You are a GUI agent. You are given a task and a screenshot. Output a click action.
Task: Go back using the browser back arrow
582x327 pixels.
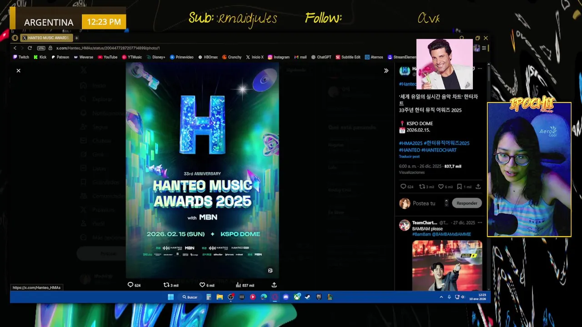[15, 48]
